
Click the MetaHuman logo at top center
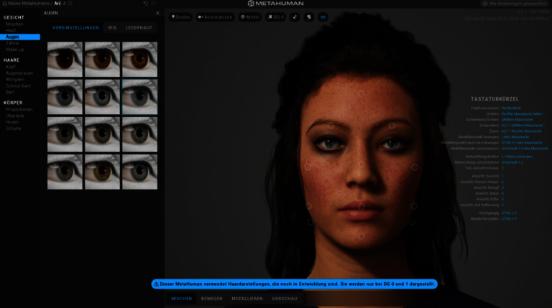click(x=276, y=4)
